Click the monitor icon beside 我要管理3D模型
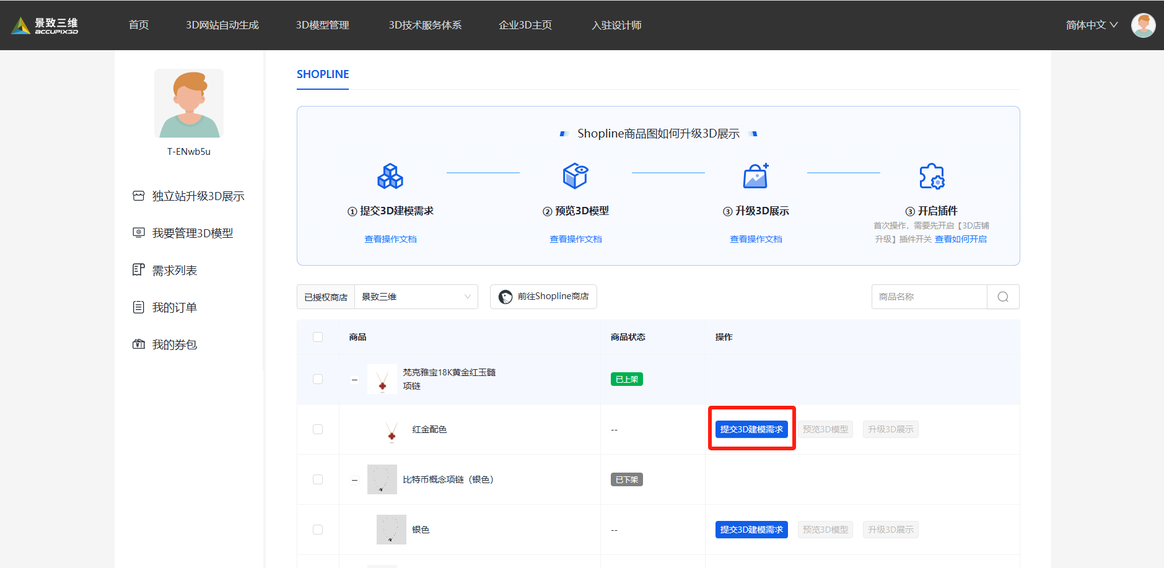The image size is (1164, 568). tap(139, 233)
